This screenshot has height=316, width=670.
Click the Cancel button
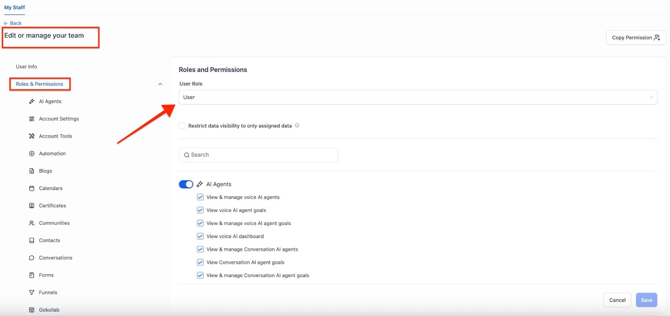coord(617,300)
